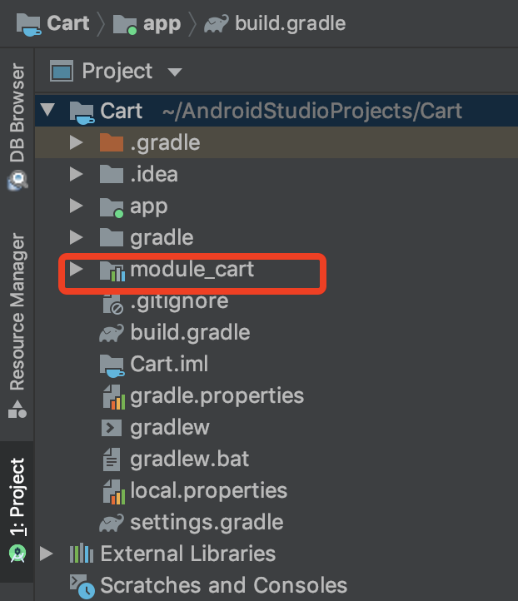Click the Scratches and Consoles icon
The width and height of the screenshot is (518, 601).
[x=82, y=587]
